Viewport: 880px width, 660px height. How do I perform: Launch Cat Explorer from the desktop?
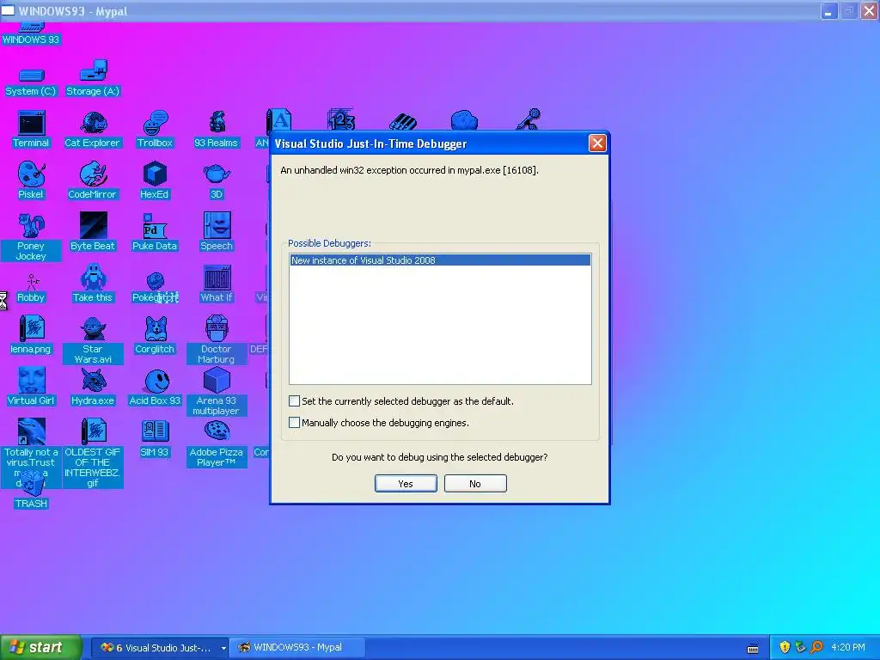(93, 130)
